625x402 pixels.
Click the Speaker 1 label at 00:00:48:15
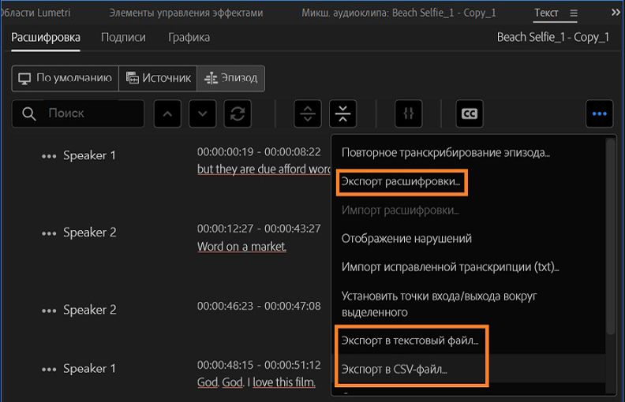coord(89,369)
